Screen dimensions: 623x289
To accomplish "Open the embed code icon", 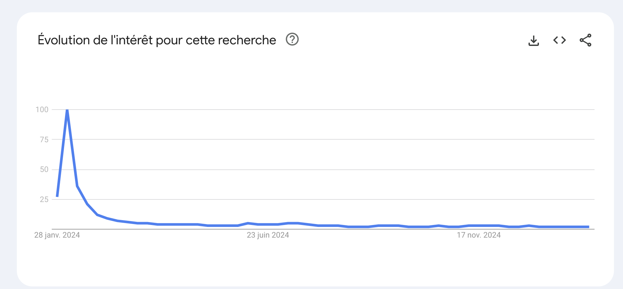I will [x=560, y=40].
